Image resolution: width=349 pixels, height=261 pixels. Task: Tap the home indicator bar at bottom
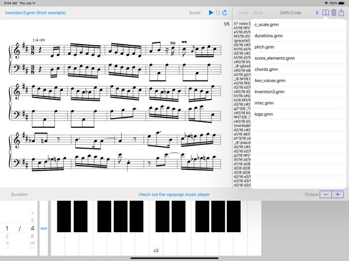tap(174, 258)
